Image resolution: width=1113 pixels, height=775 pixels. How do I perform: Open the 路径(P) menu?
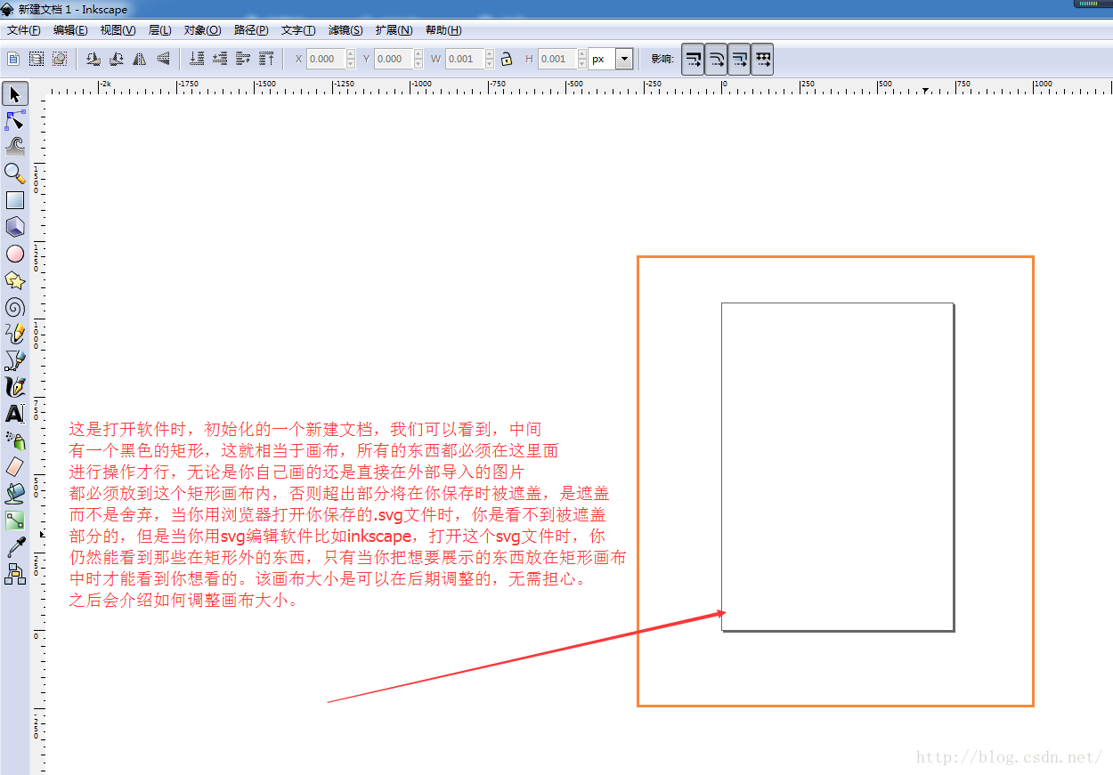(x=251, y=30)
